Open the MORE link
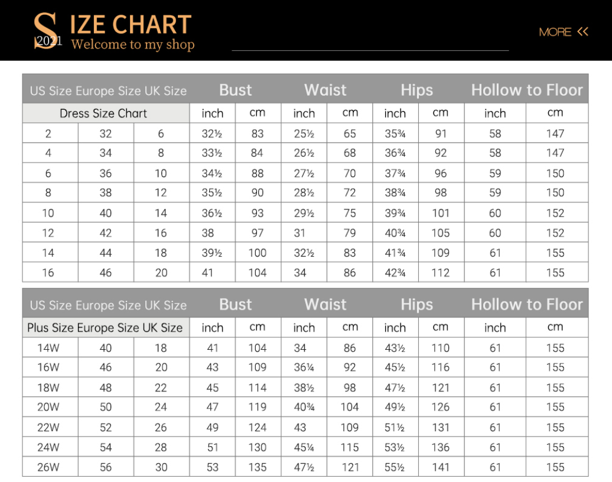Viewport: 612px width, 482px height. 555,32
